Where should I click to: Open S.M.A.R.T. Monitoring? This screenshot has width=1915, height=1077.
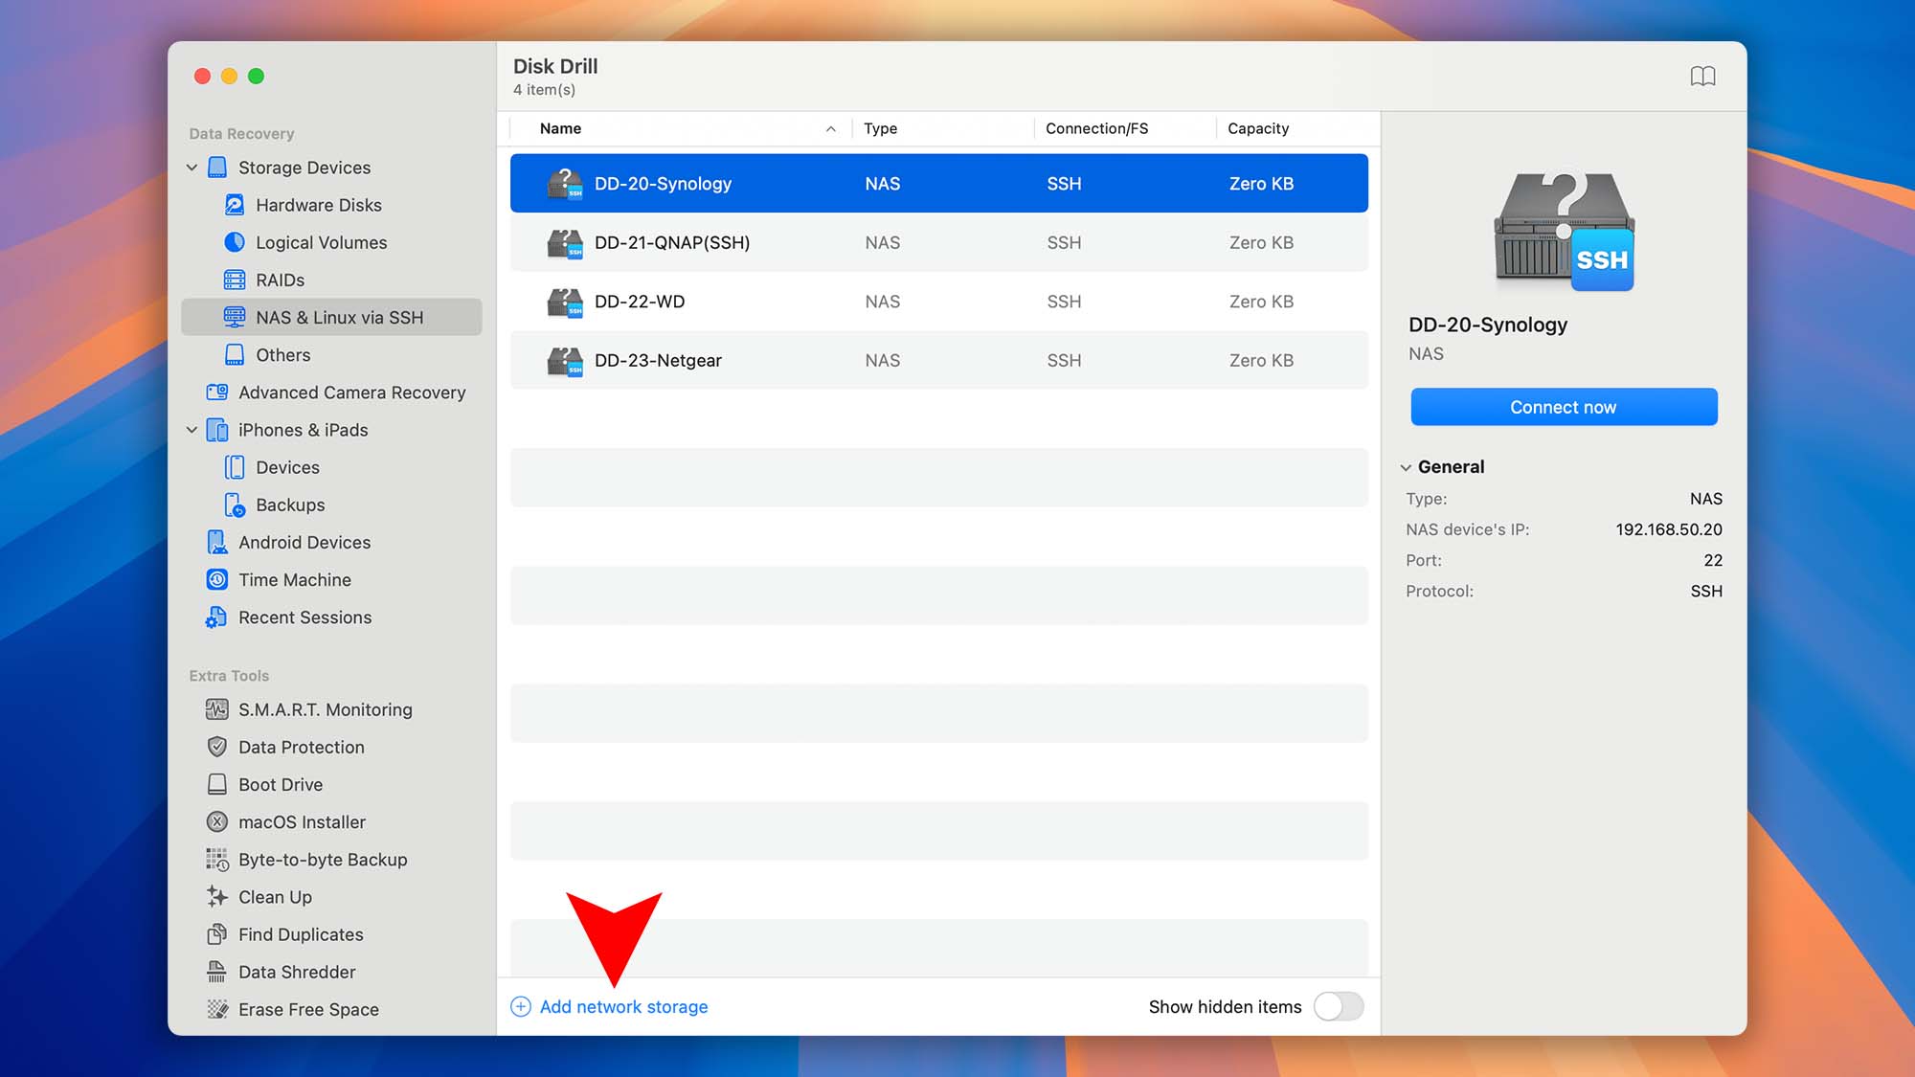[326, 709]
